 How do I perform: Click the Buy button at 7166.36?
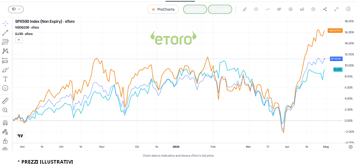click(220, 9)
